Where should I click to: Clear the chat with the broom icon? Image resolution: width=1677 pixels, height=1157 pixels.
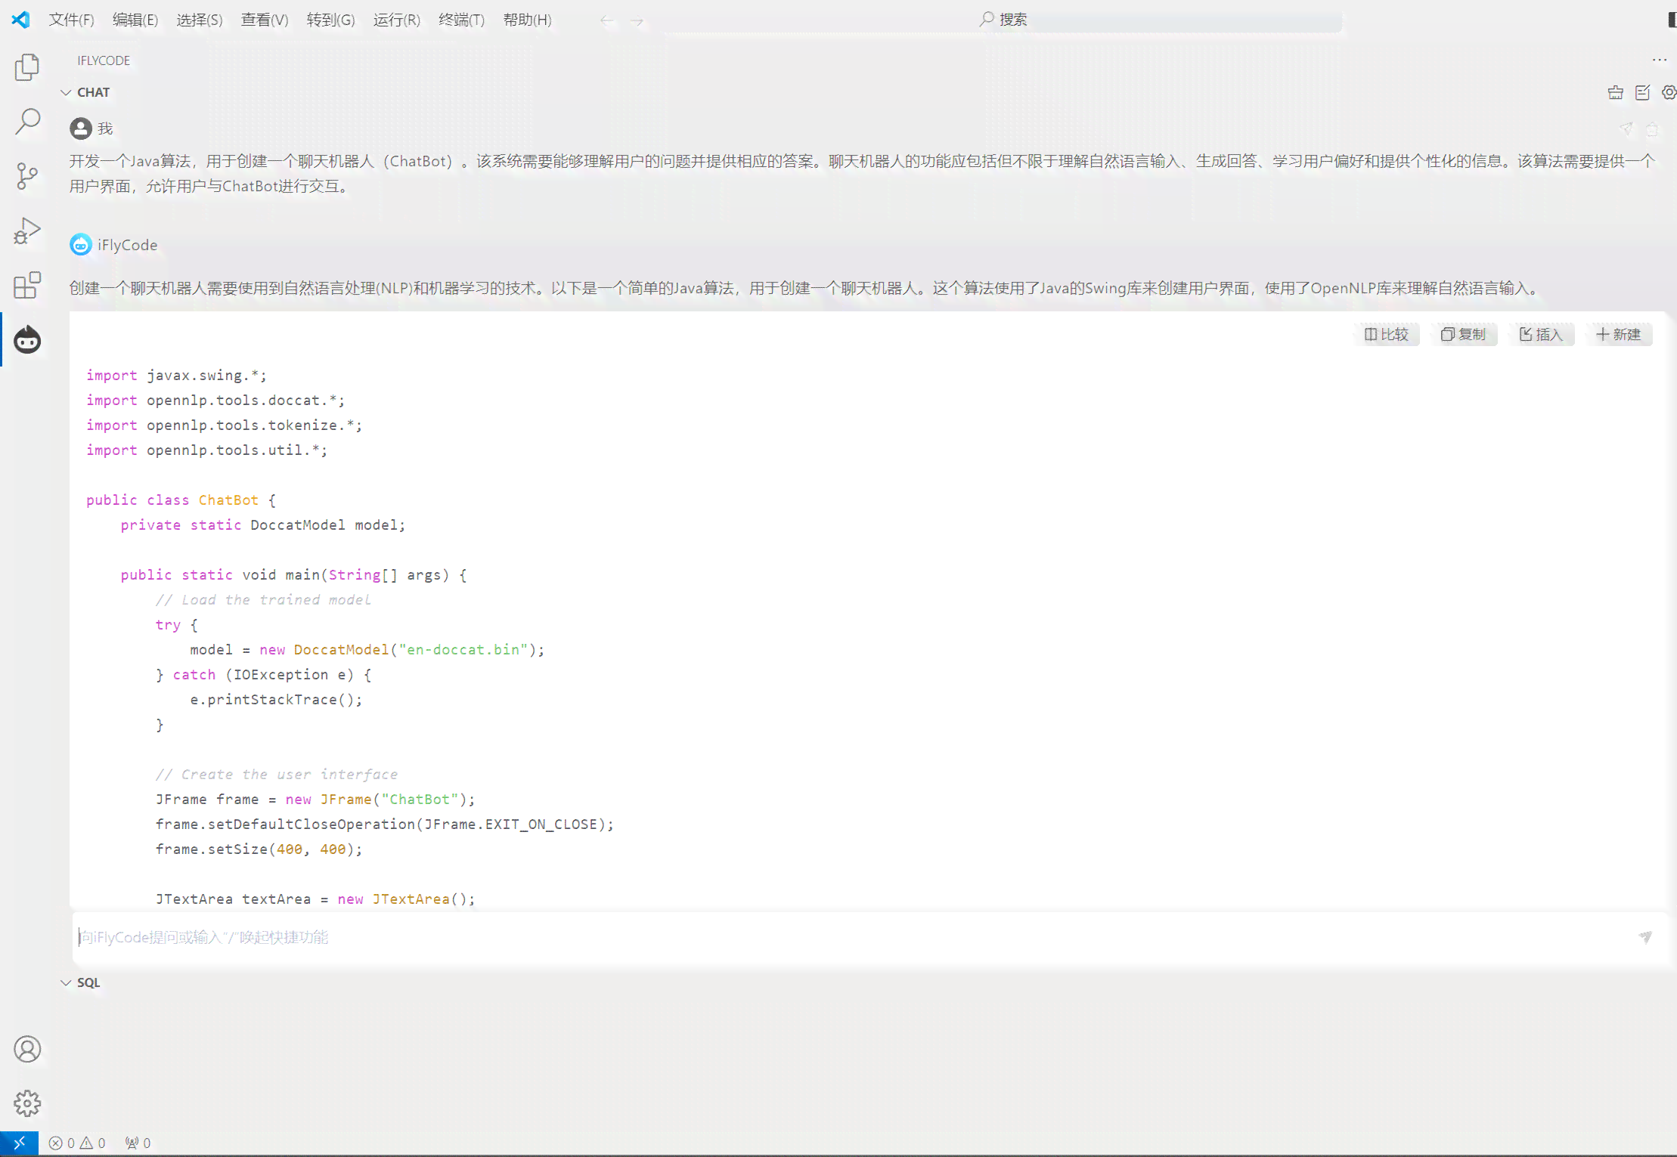[x=1616, y=92]
